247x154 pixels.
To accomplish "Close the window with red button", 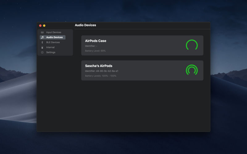I will [x=40, y=26].
